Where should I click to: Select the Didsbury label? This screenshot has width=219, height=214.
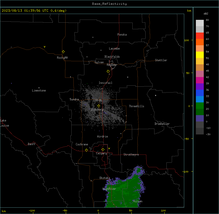tap(97, 110)
